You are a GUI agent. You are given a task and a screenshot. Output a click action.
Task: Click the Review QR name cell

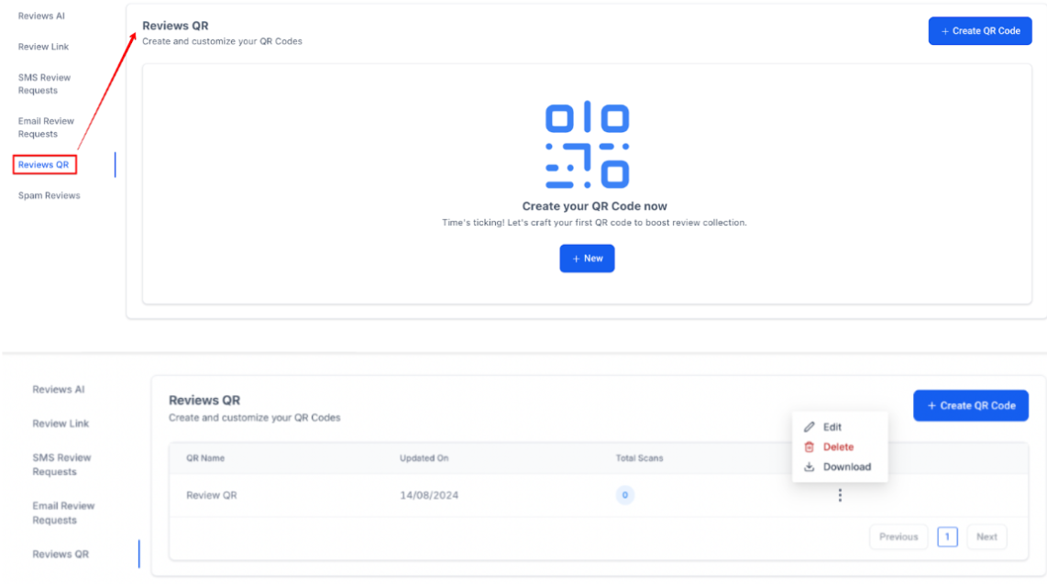point(212,495)
